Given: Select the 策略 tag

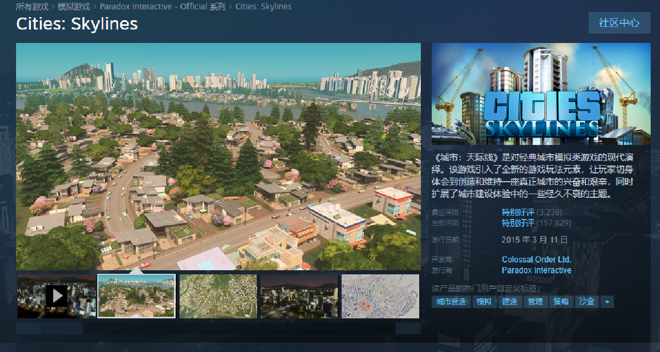Looking at the screenshot, I should (561, 301).
